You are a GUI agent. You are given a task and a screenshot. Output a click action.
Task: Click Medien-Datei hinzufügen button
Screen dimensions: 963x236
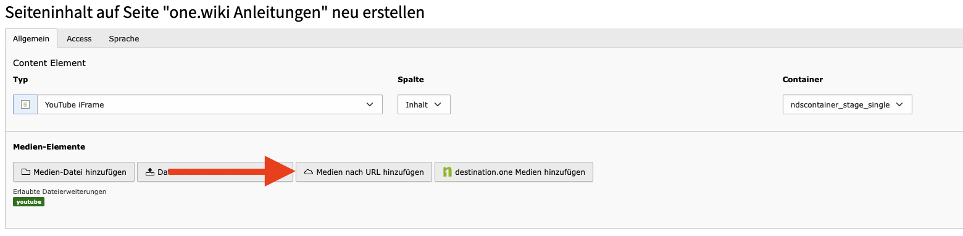[x=73, y=172]
